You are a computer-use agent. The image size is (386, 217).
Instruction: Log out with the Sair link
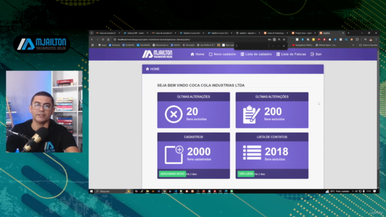316,54
